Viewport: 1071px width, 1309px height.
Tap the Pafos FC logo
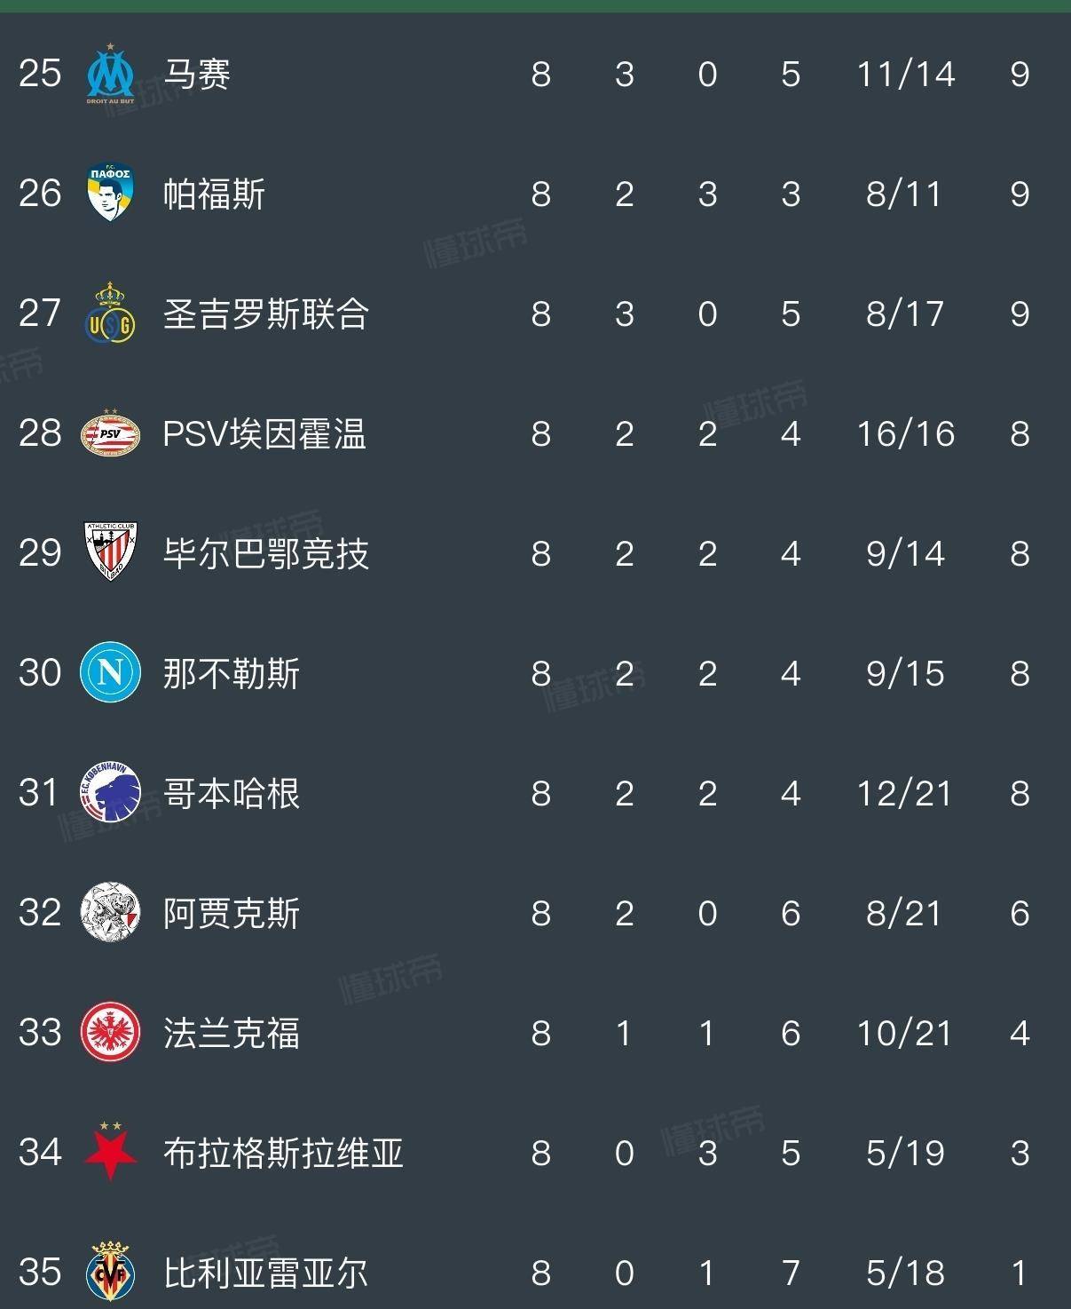coord(110,194)
